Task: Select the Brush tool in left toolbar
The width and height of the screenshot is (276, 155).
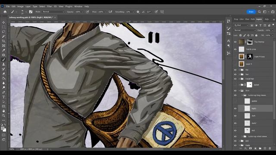Action: click(x=3, y=59)
